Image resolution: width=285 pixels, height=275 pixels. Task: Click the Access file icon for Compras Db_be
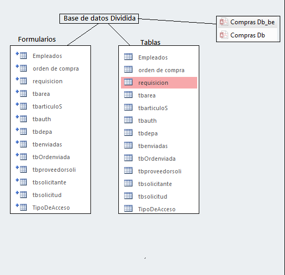[x=224, y=22]
